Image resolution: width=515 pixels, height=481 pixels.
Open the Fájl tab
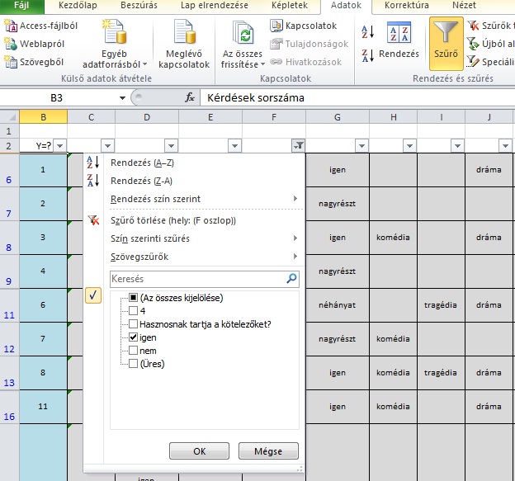[x=21, y=6]
